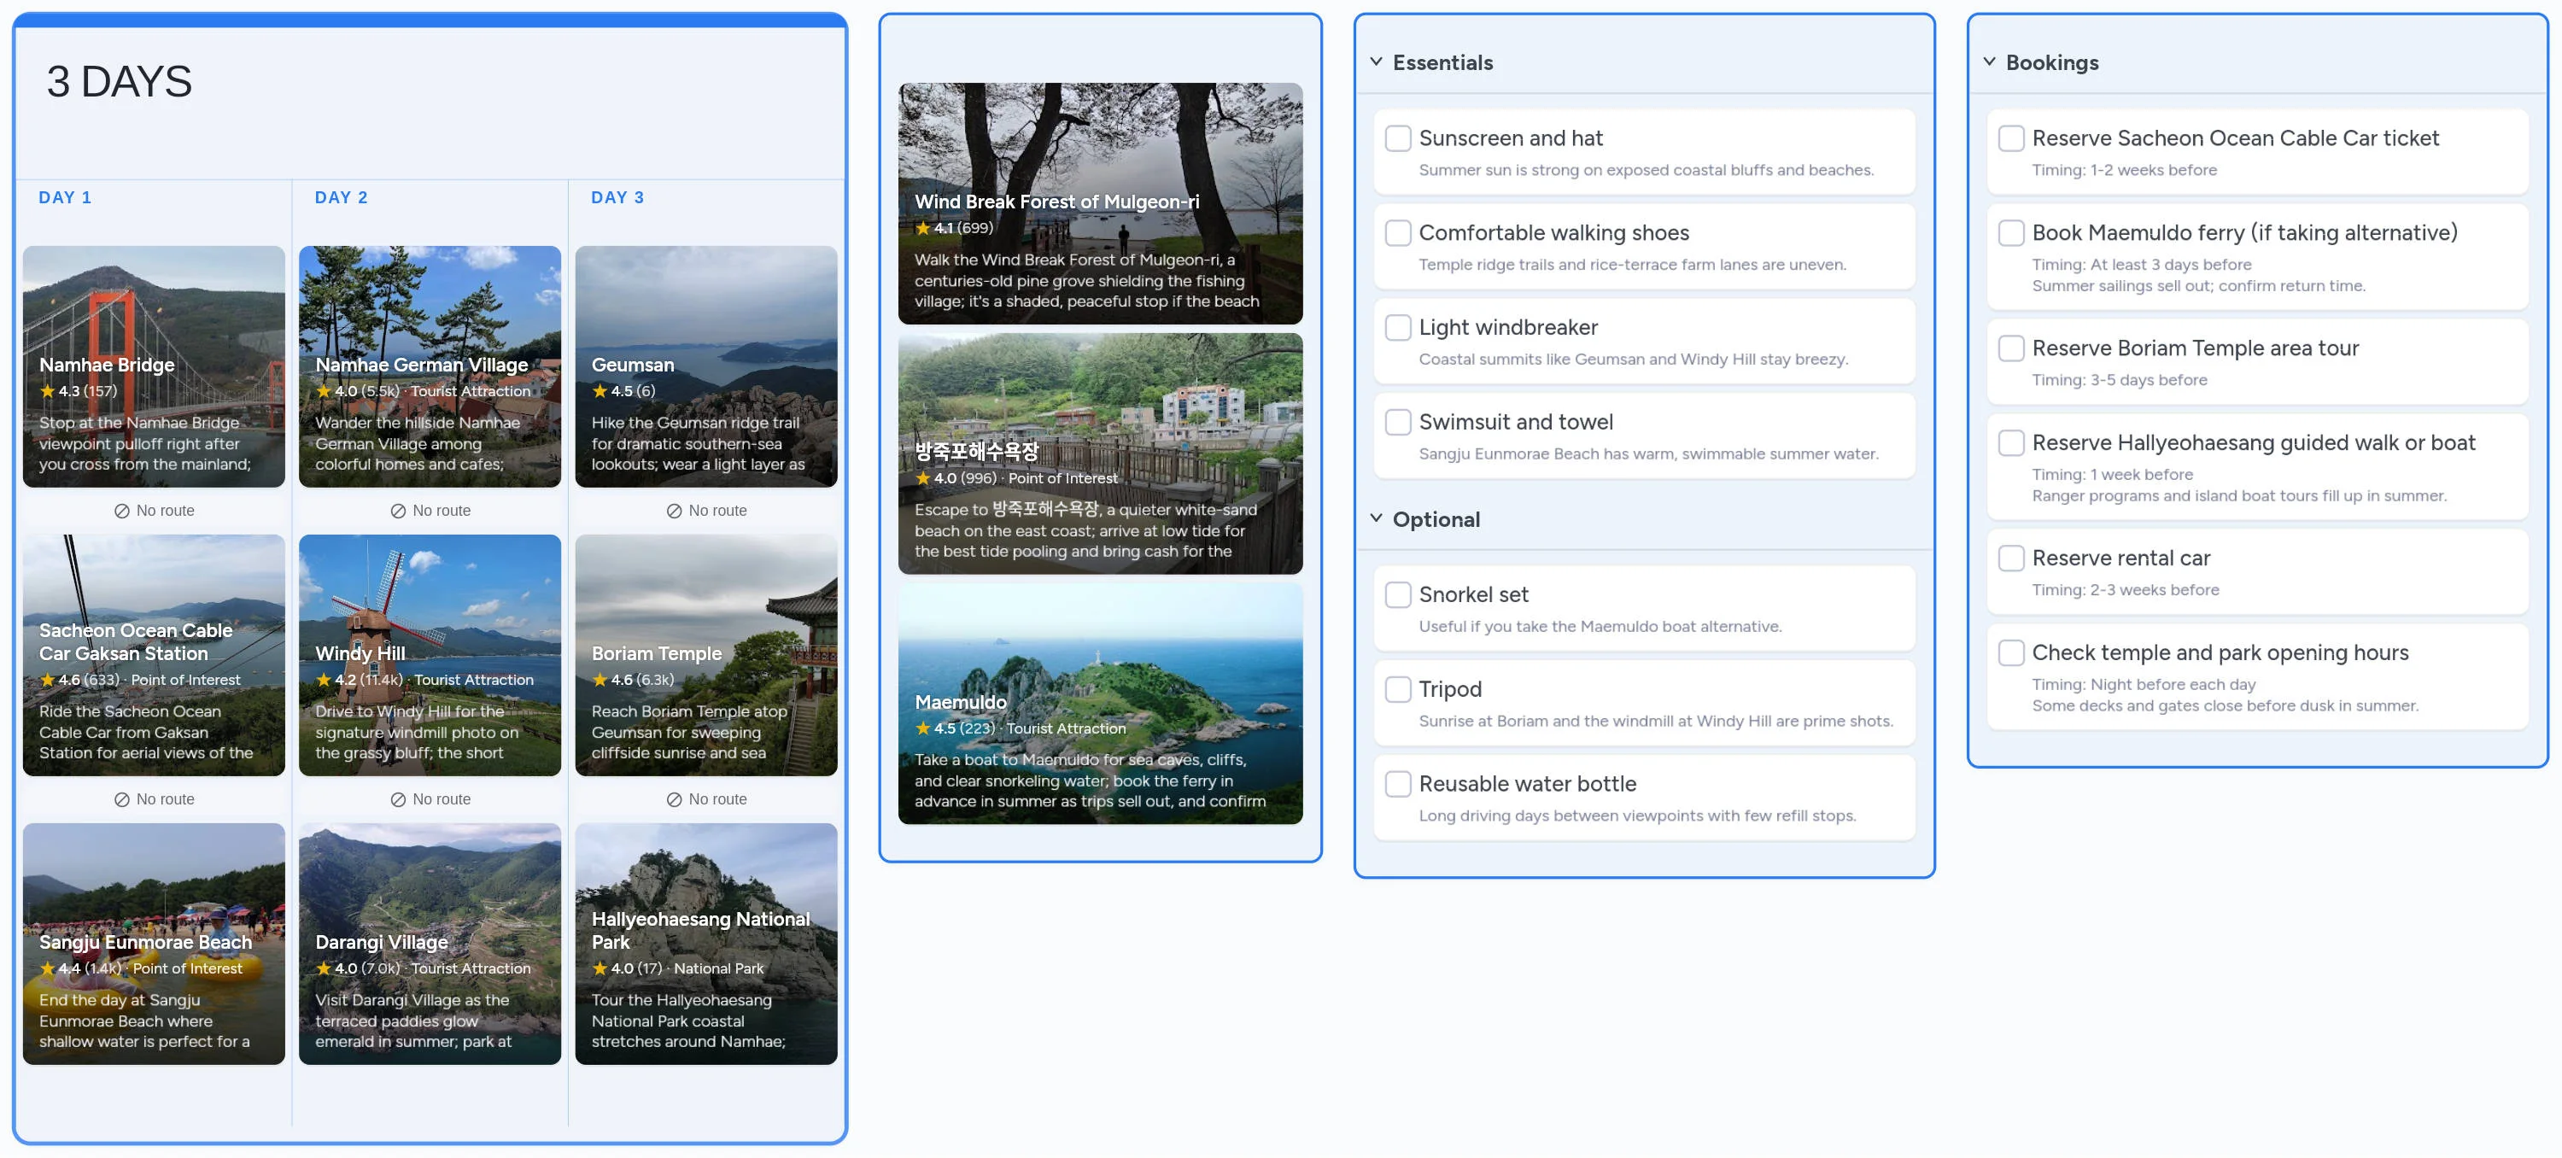Select the Boriam Temple card
The image size is (2562, 1158).
click(706, 655)
